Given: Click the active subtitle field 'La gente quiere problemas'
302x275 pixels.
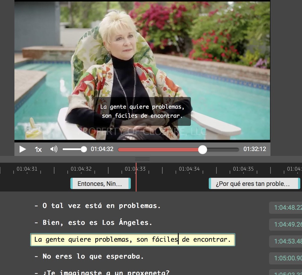Looking at the screenshot, I should click(x=133, y=240).
